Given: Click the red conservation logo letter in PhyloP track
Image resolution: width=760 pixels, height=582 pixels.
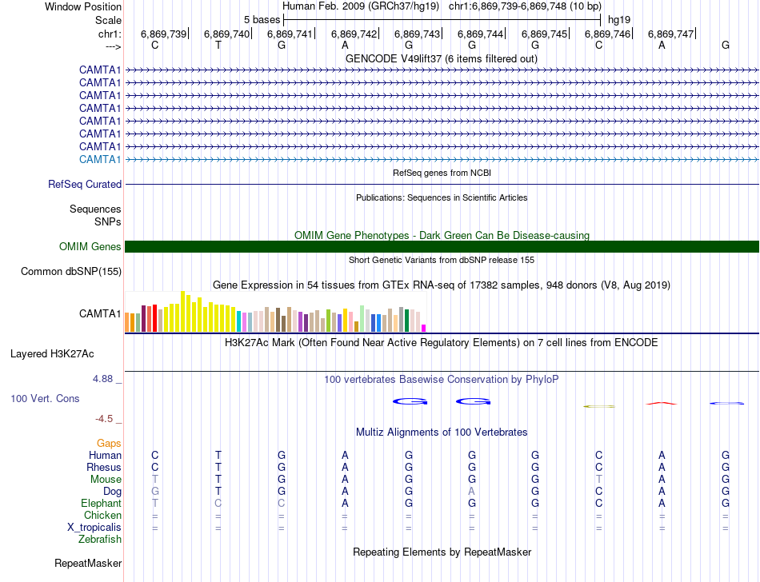Looking at the screenshot, I should (662, 403).
